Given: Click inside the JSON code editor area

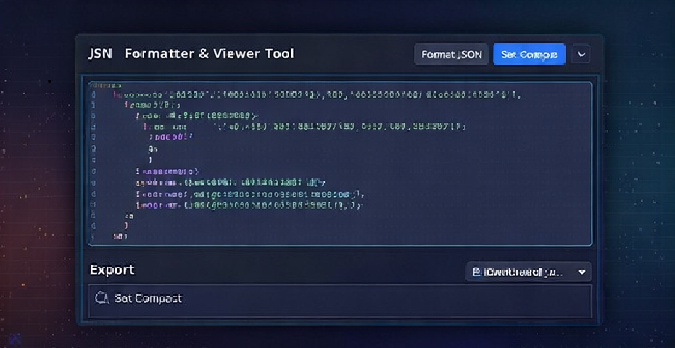Looking at the screenshot, I should point(340,164).
